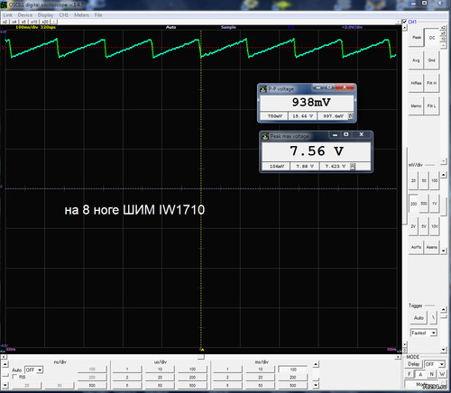The height and width of the screenshot is (393, 451).
Task: Select the DC coupling toggle button
Action: [432, 38]
